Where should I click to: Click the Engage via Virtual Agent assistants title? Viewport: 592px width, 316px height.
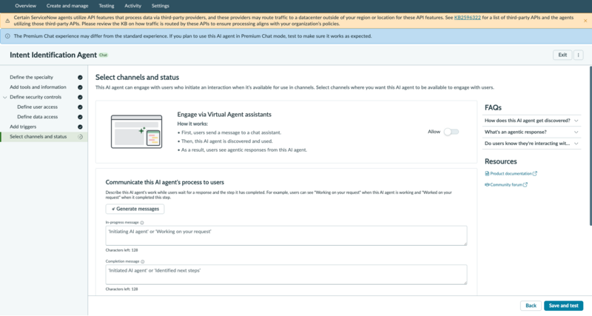(x=224, y=115)
